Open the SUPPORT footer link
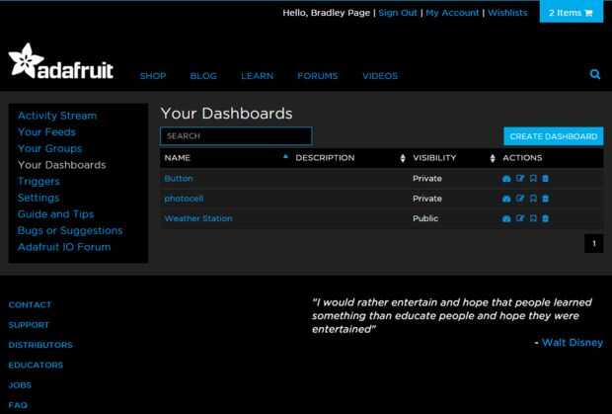 (29, 325)
